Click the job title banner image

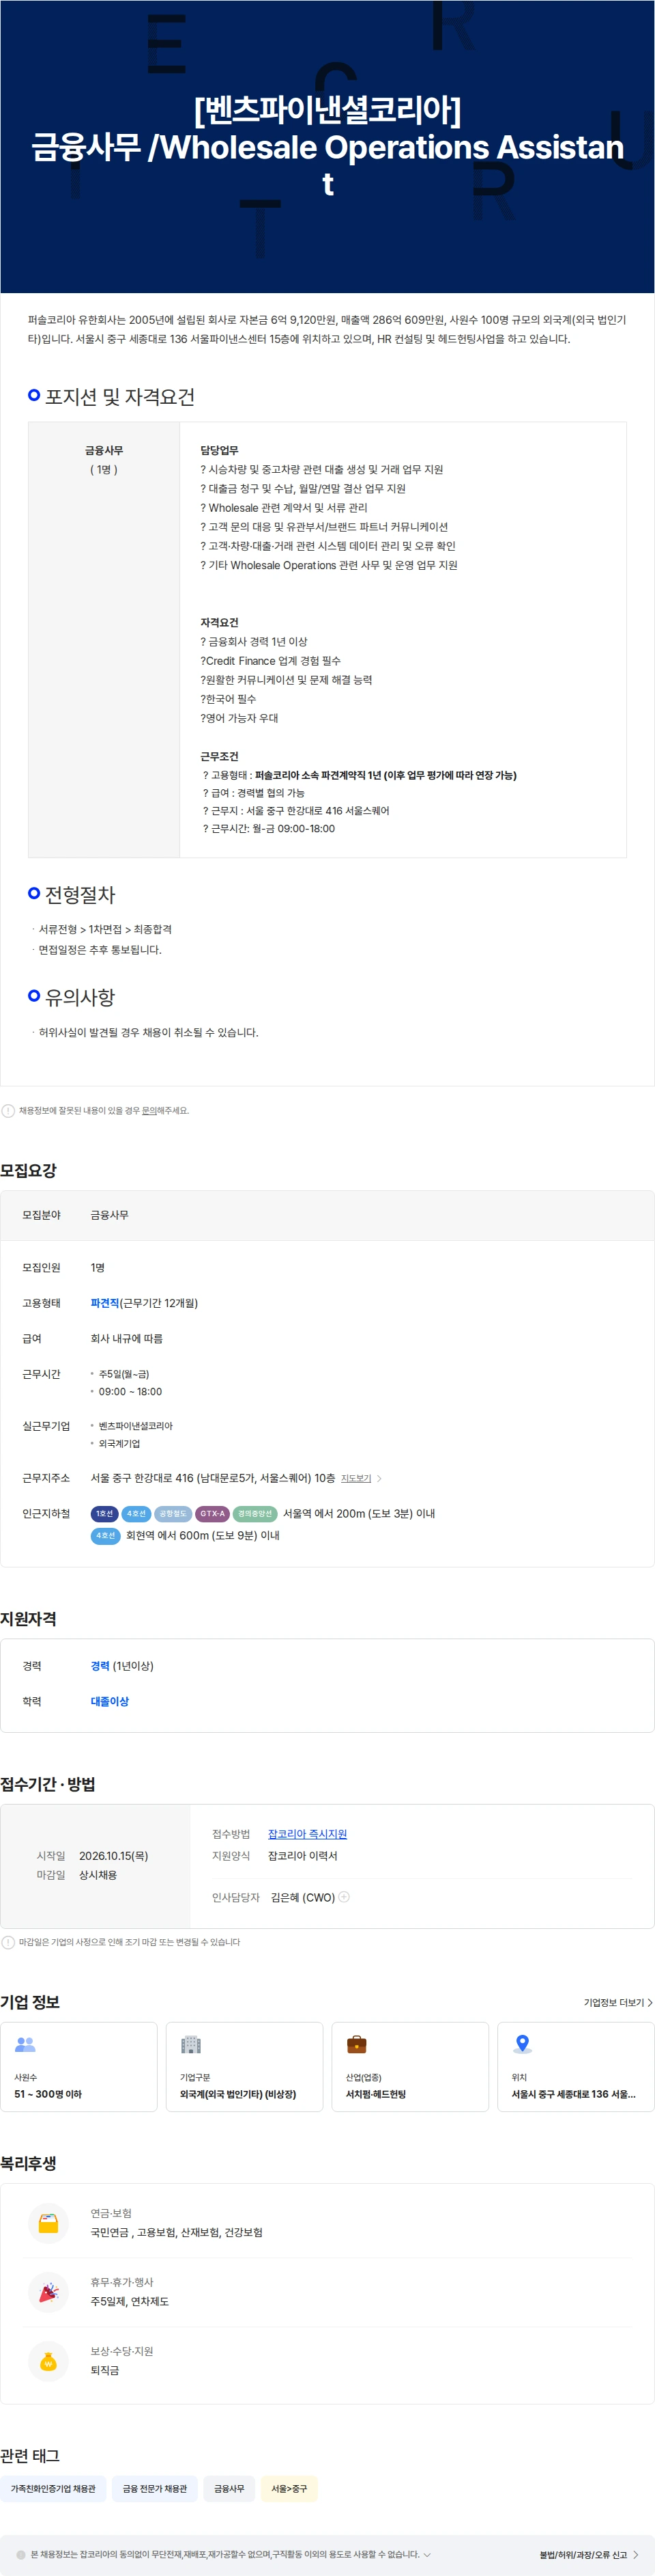[x=327, y=147]
